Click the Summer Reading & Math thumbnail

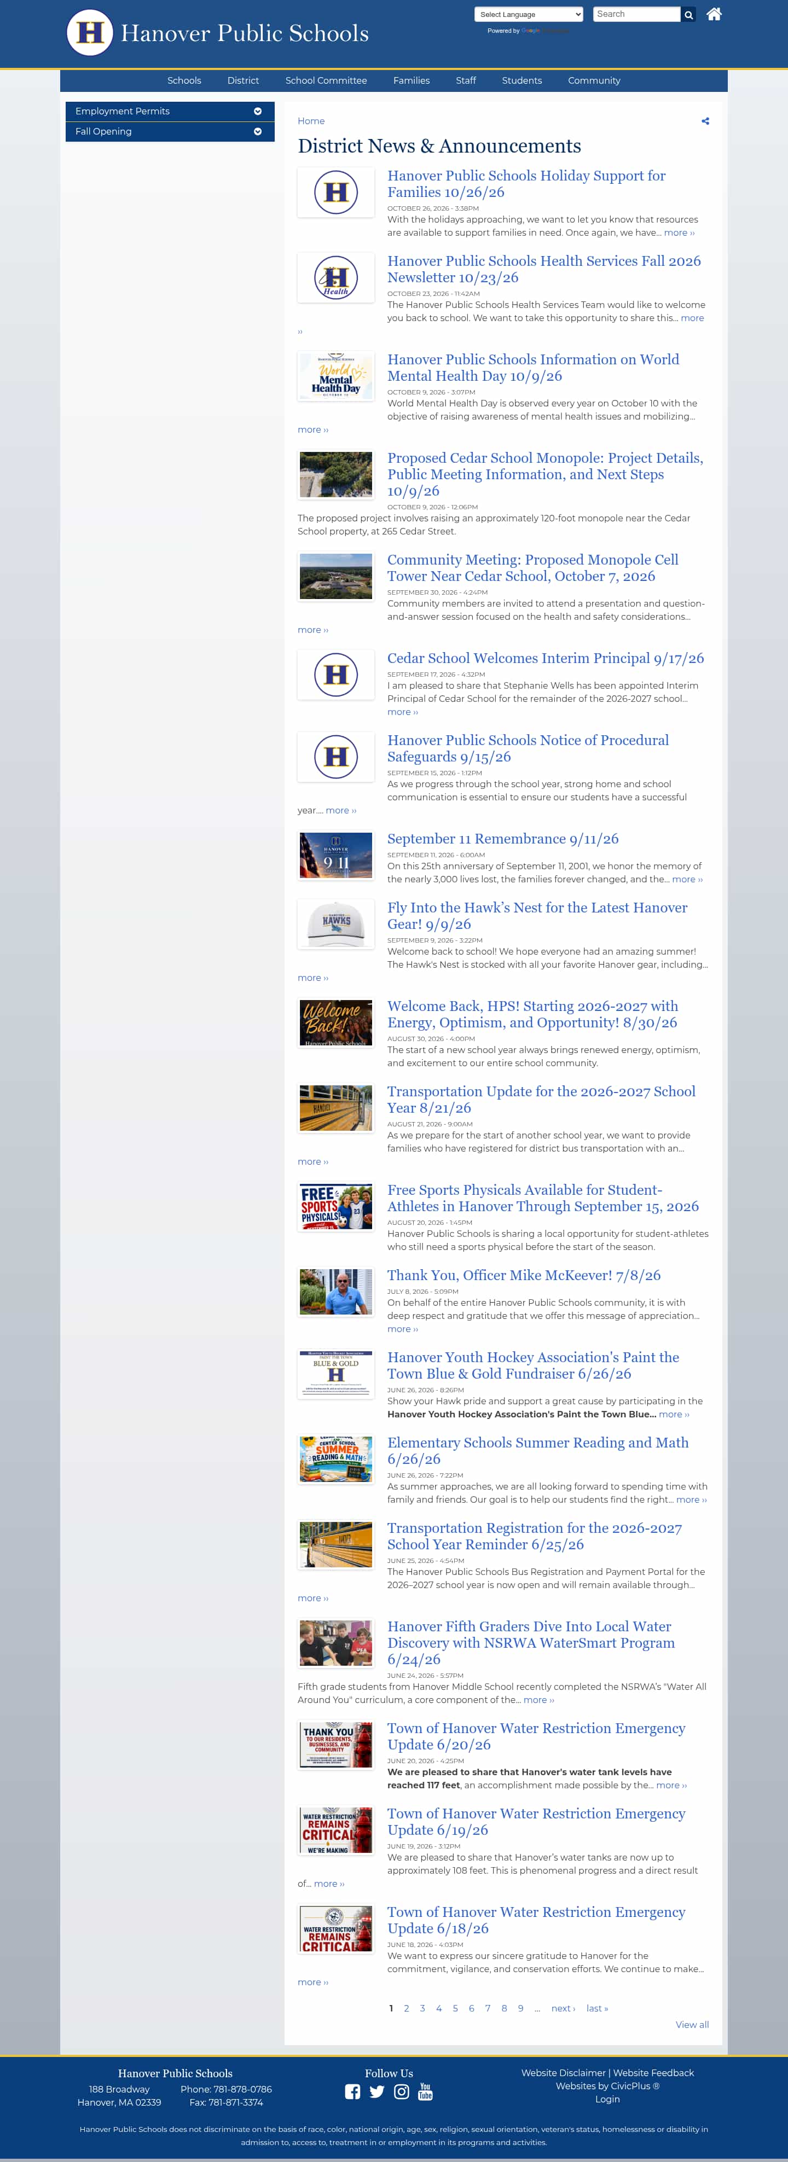[335, 1460]
